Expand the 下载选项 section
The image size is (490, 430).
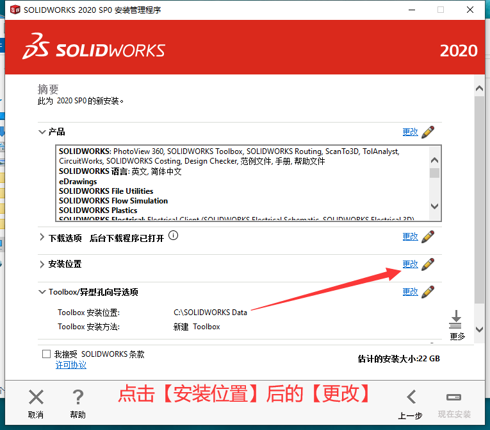pyautogui.click(x=42, y=237)
